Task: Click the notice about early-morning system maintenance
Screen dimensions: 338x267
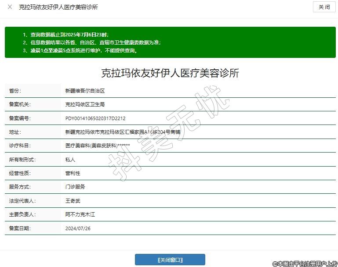Action: point(80,50)
